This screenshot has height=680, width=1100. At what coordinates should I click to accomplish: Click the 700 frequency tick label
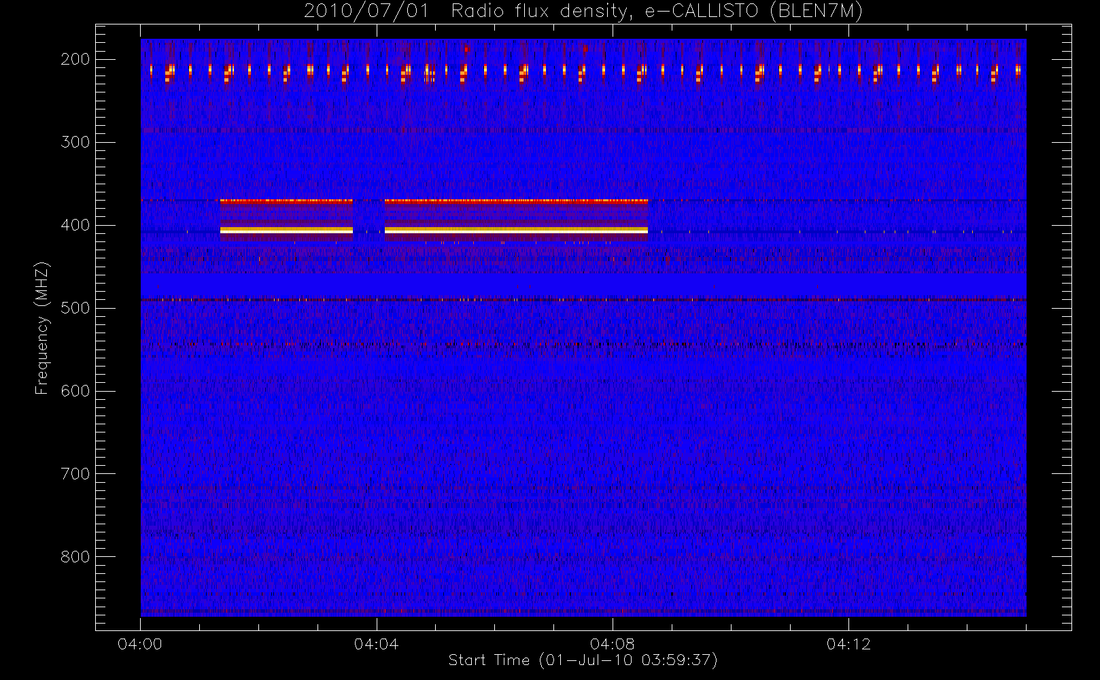[75, 474]
